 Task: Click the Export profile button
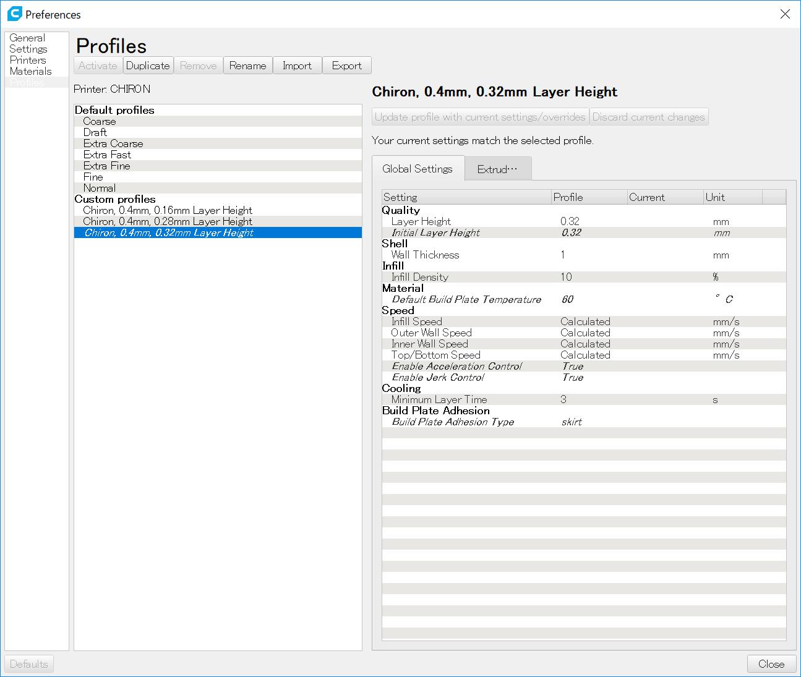(346, 66)
